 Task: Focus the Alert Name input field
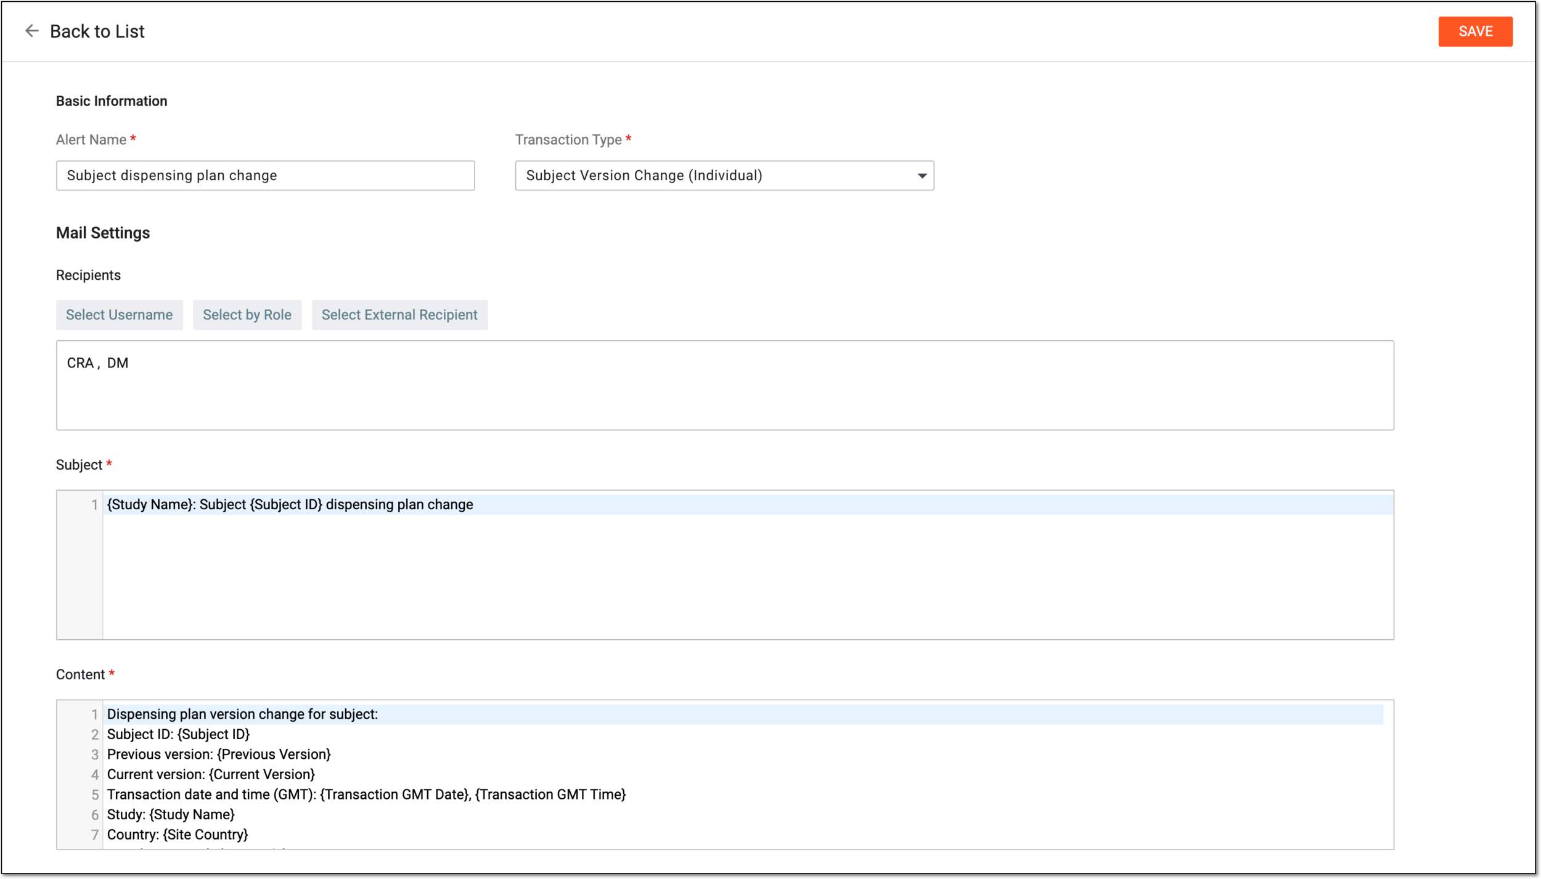pos(266,176)
